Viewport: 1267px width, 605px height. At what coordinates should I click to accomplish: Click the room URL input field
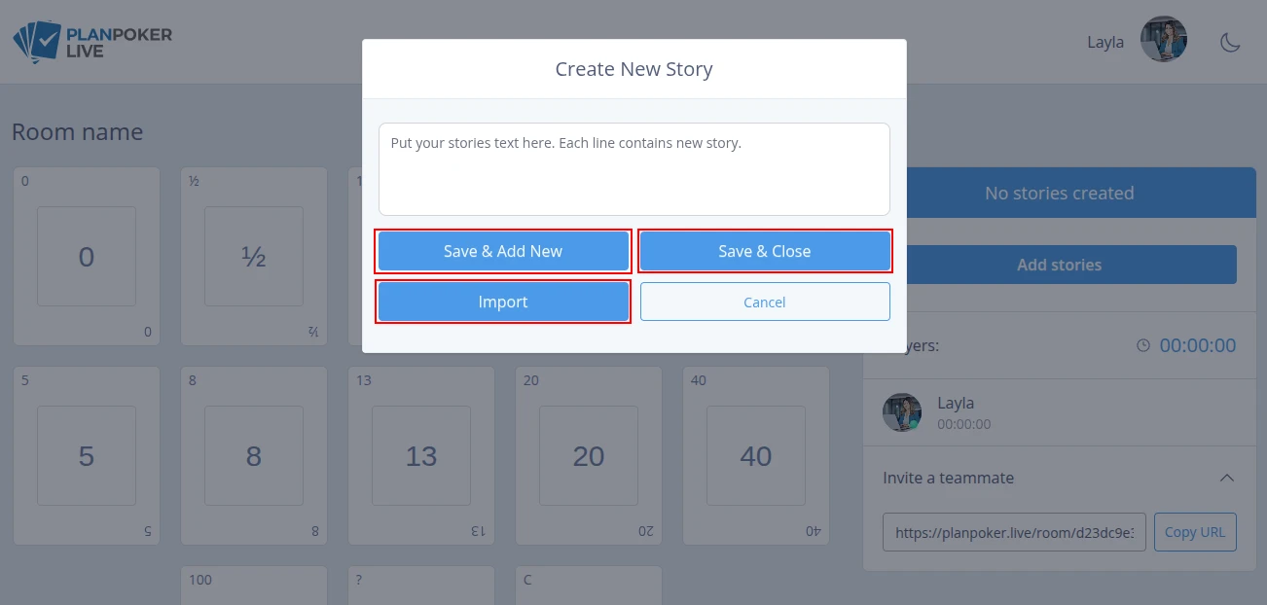point(1014,533)
